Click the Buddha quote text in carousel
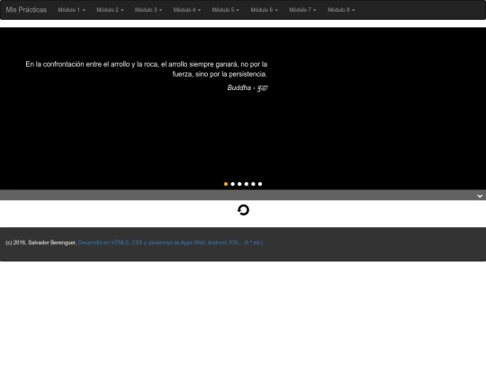 point(147,68)
